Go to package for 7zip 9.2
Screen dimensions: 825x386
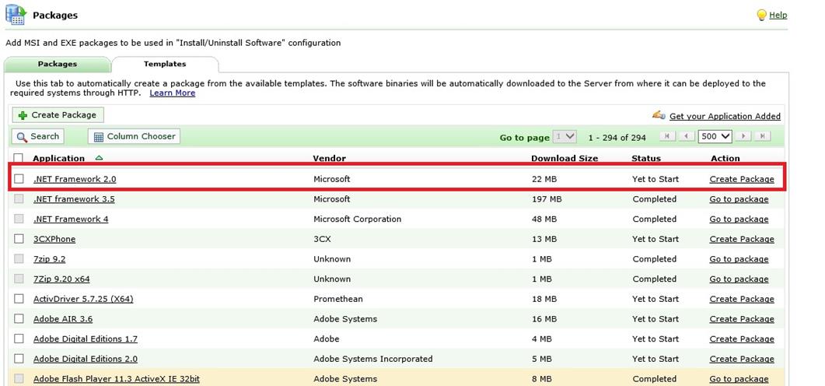739,259
